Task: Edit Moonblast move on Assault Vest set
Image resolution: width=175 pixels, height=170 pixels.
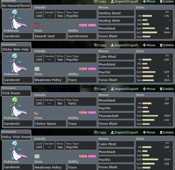Action: pyautogui.click(x=116, y=28)
